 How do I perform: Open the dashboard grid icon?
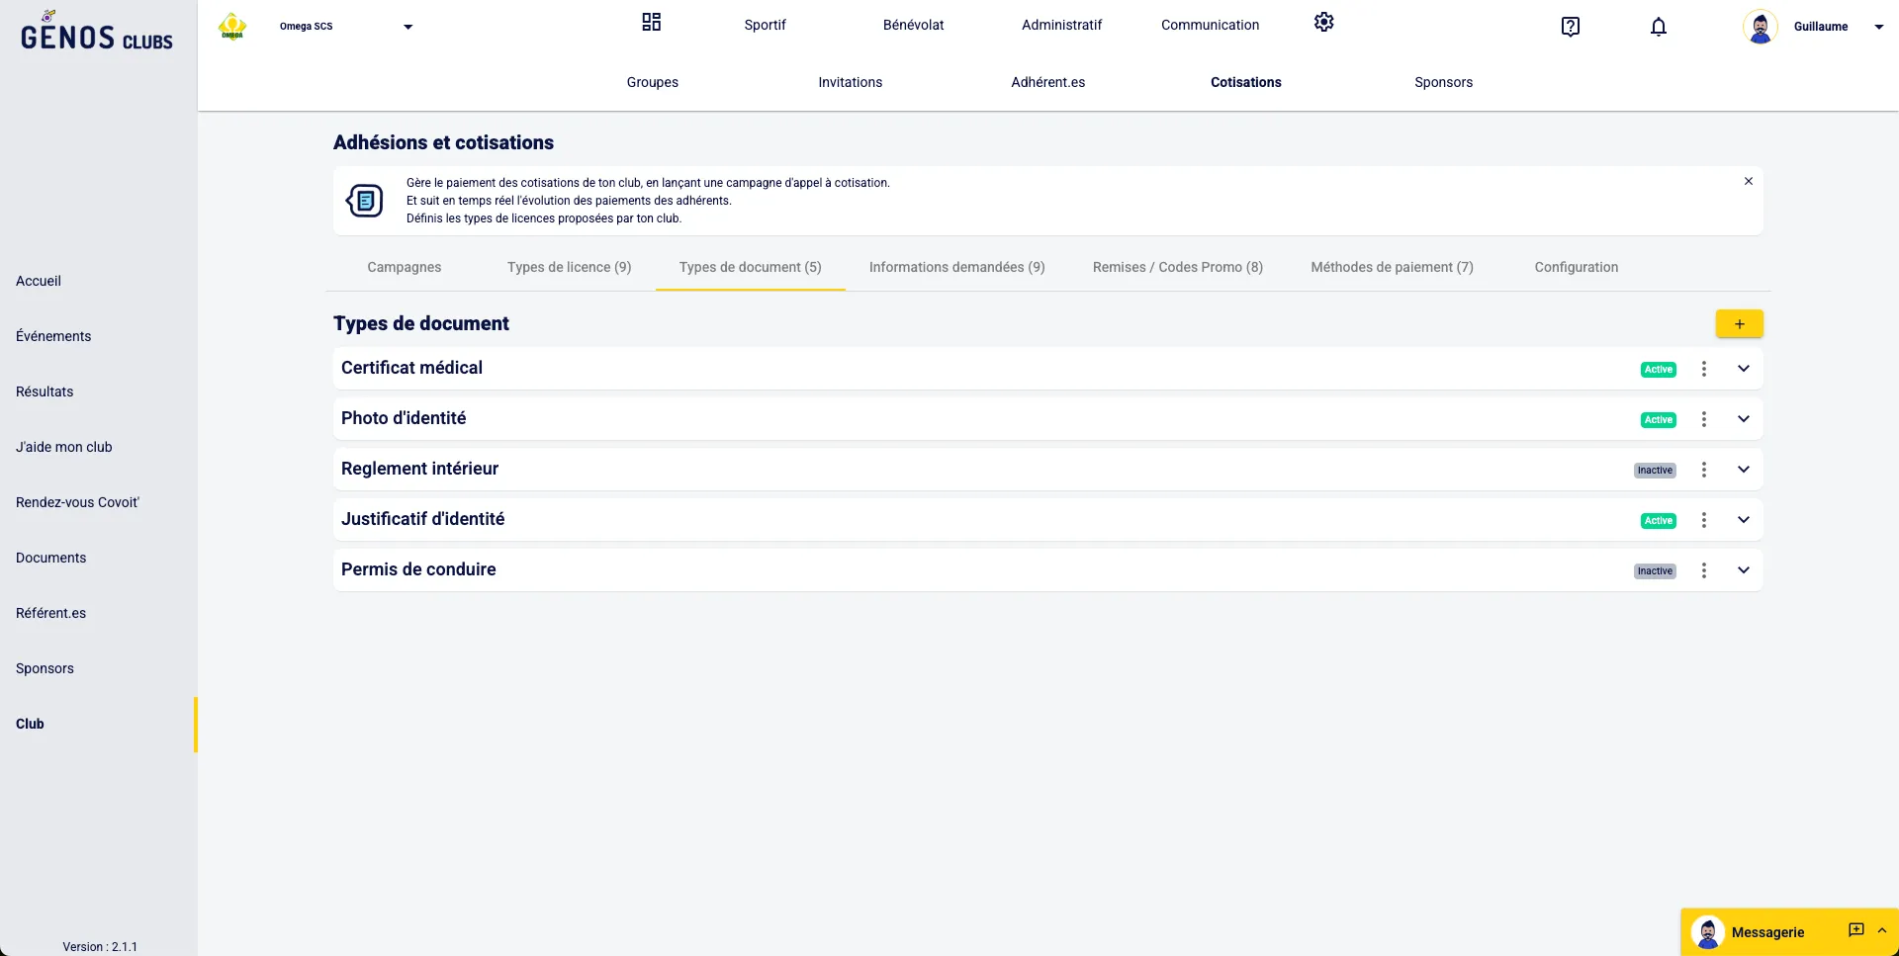click(651, 23)
